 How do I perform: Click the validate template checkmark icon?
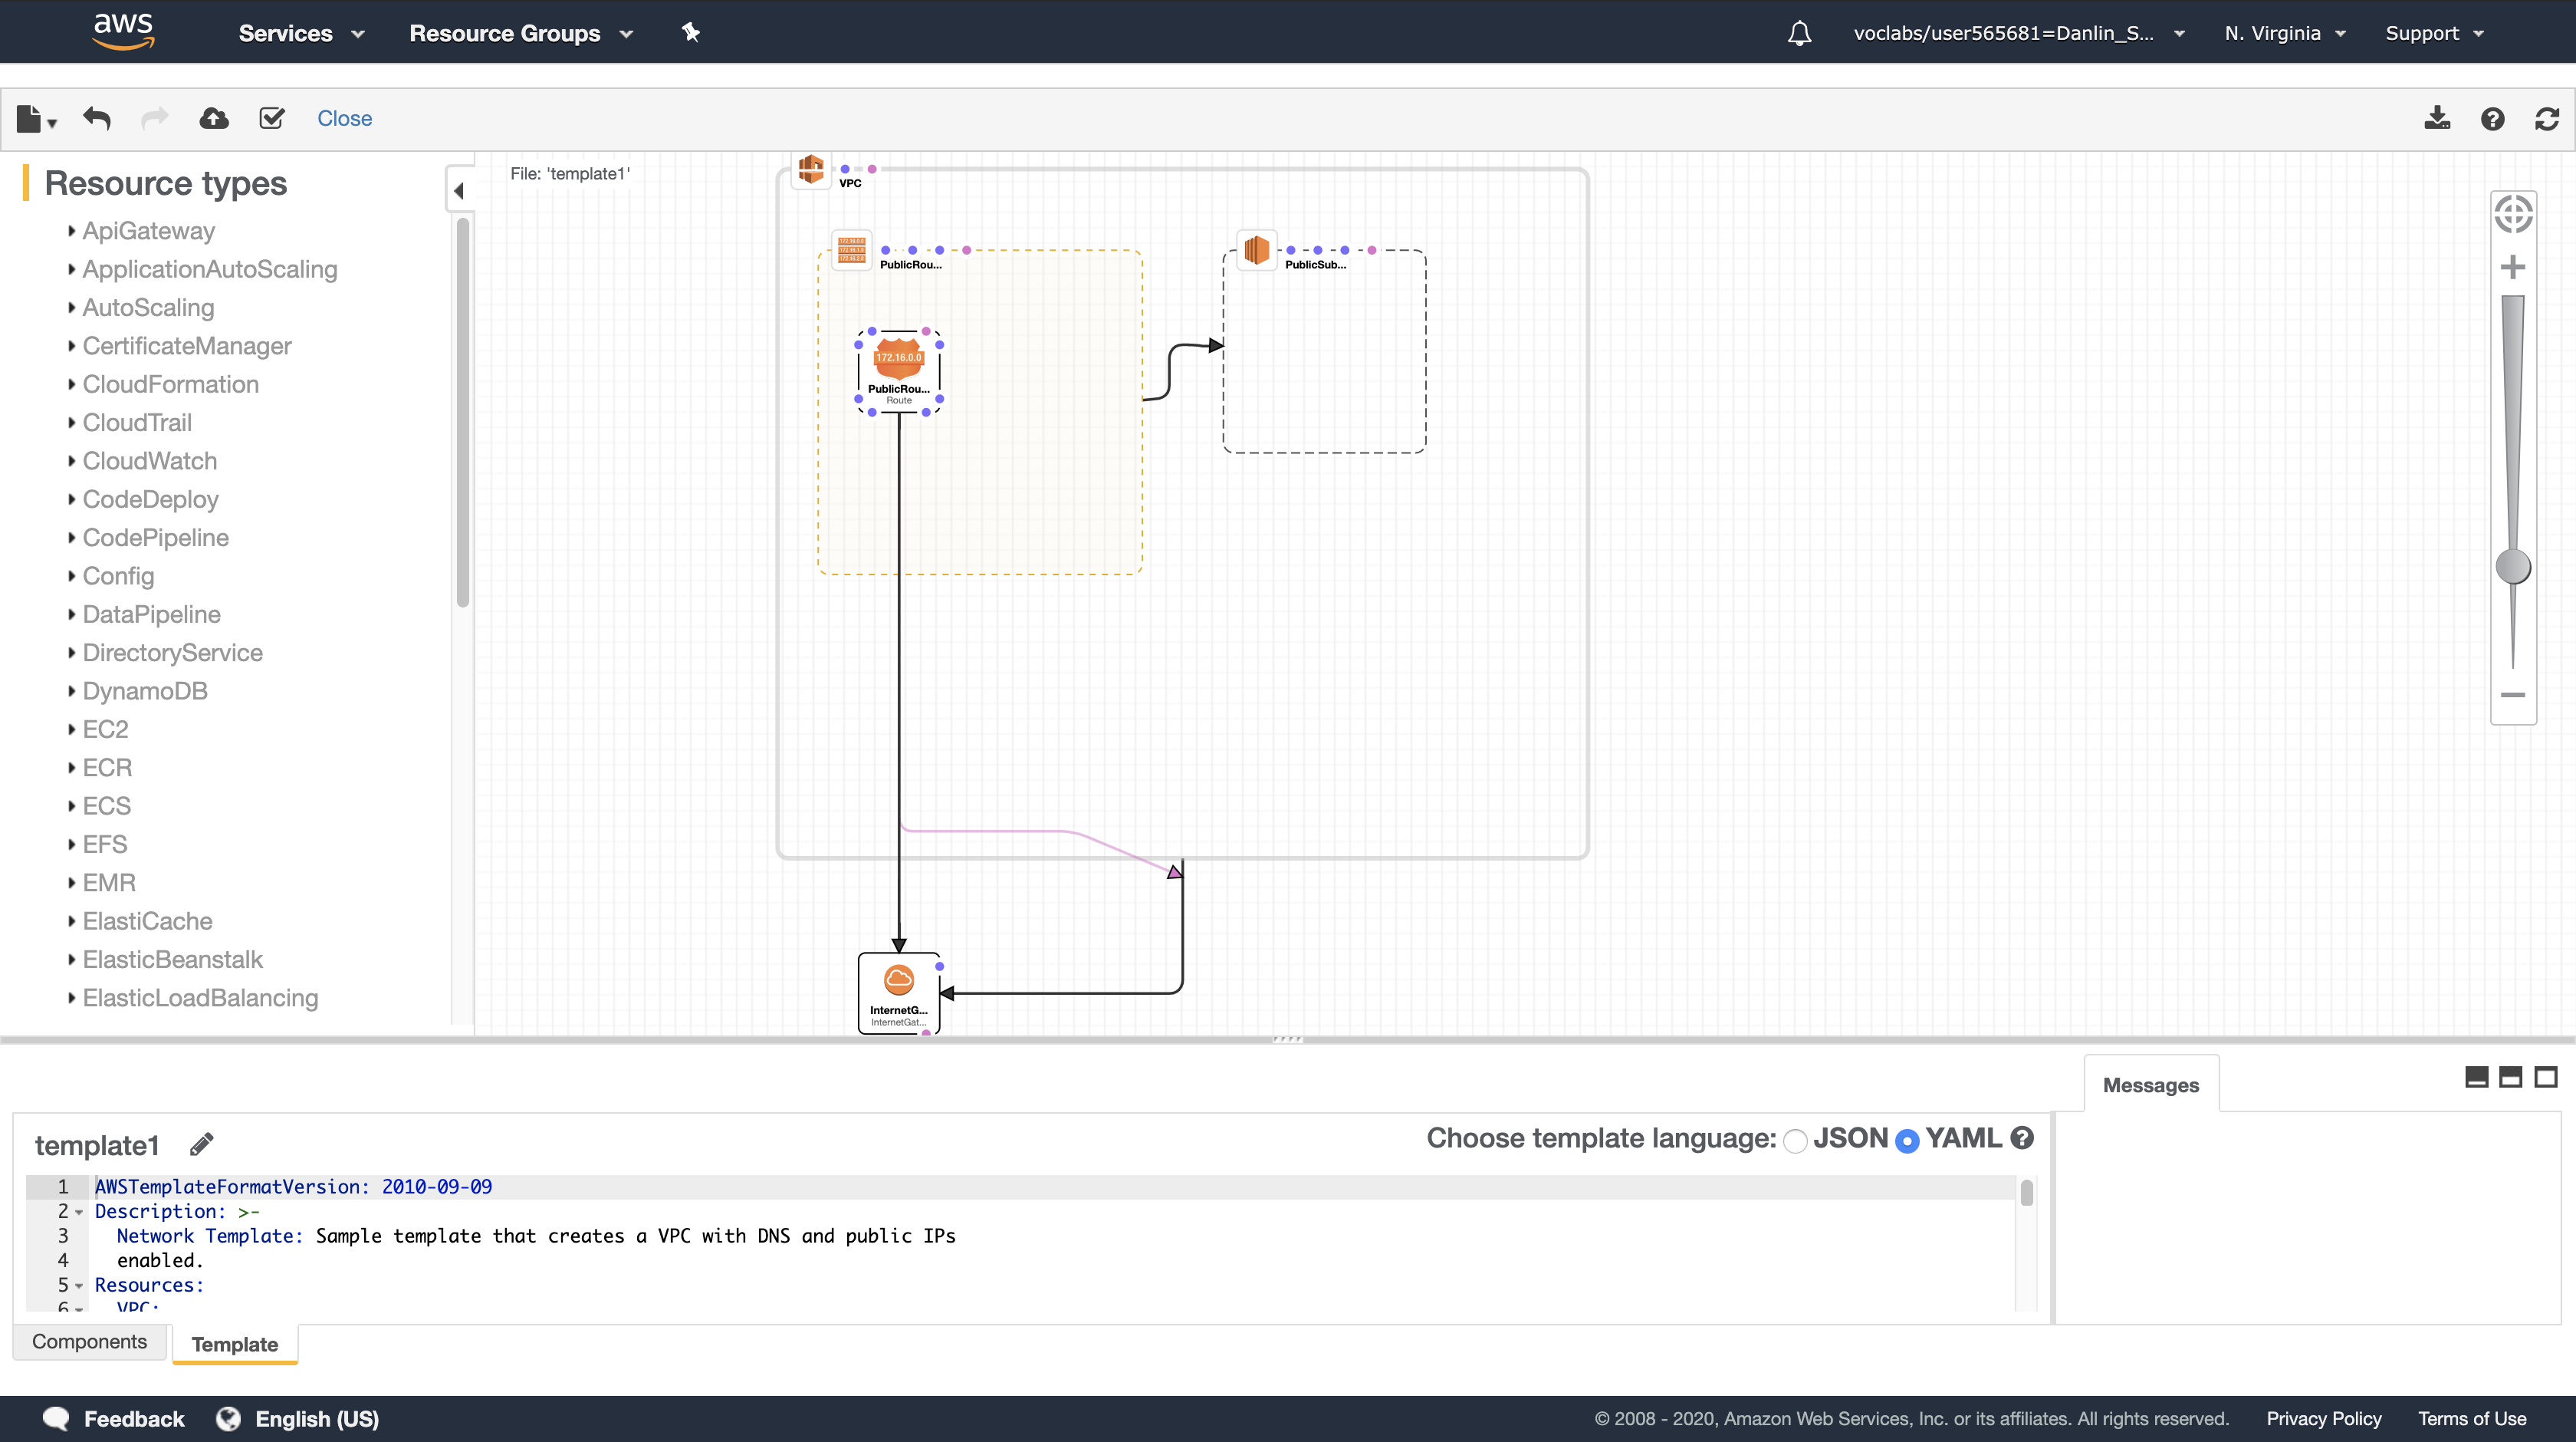(272, 118)
